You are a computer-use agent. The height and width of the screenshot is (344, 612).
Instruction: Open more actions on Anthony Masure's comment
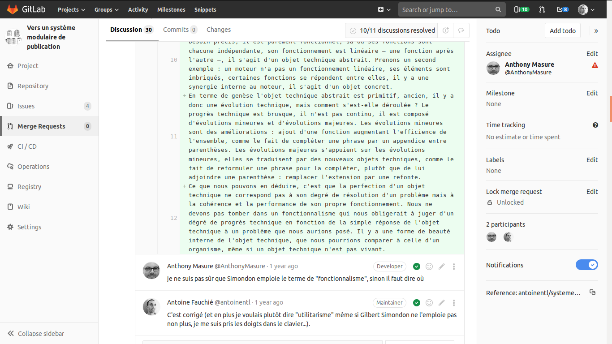click(x=454, y=267)
